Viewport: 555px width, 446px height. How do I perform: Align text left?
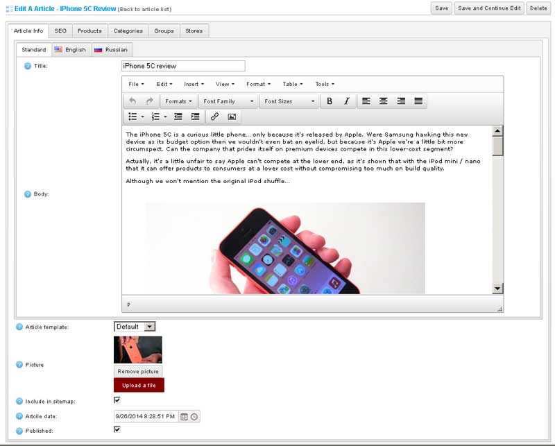(x=366, y=101)
